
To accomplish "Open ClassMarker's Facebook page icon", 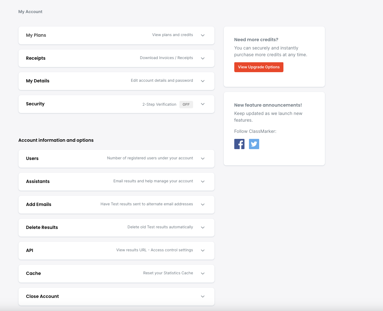I will [239, 144].
